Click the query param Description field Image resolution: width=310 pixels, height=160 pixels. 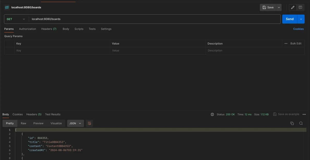tap(255, 51)
